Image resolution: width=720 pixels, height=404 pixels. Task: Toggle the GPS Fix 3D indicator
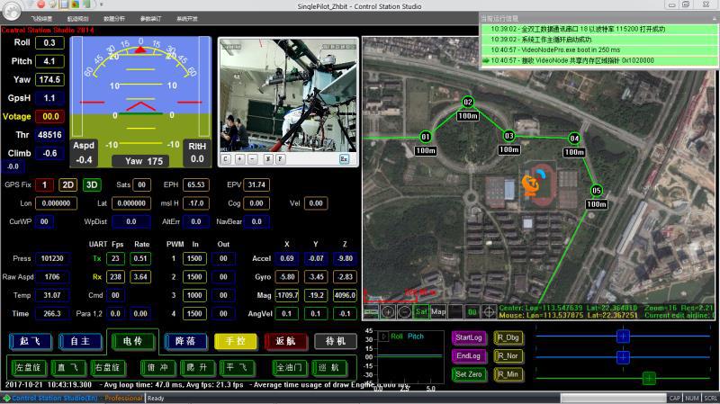click(92, 184)
